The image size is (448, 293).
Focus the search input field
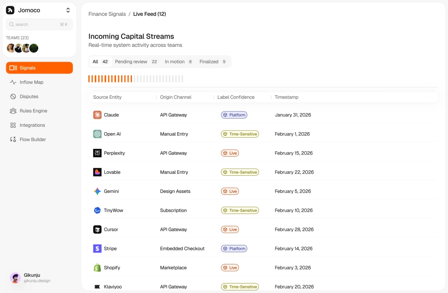[x=39, y=24]
